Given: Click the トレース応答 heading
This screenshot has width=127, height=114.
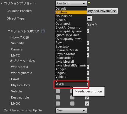Looking at the screenshot, I should point(20,37).
